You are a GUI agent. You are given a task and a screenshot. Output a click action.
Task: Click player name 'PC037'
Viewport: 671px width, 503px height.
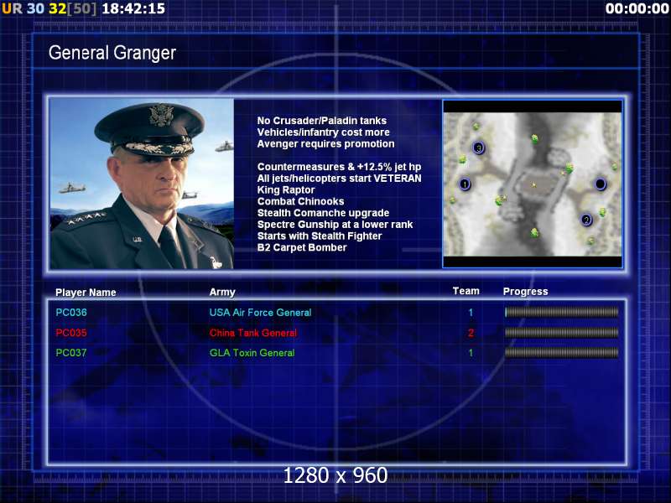71,353
